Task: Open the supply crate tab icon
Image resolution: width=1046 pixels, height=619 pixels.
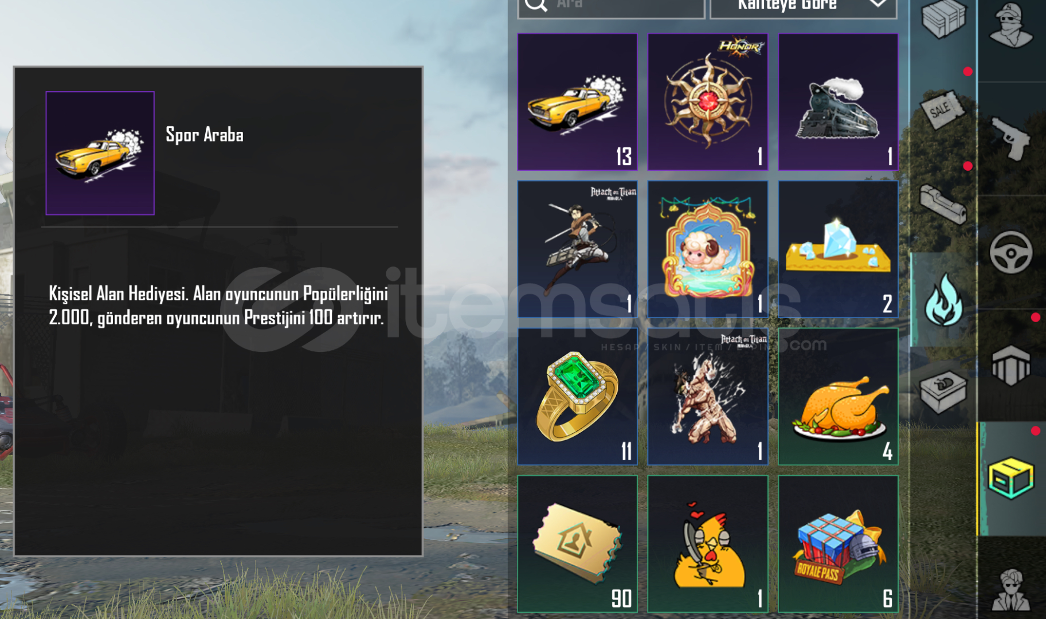Action: point(943,19)
